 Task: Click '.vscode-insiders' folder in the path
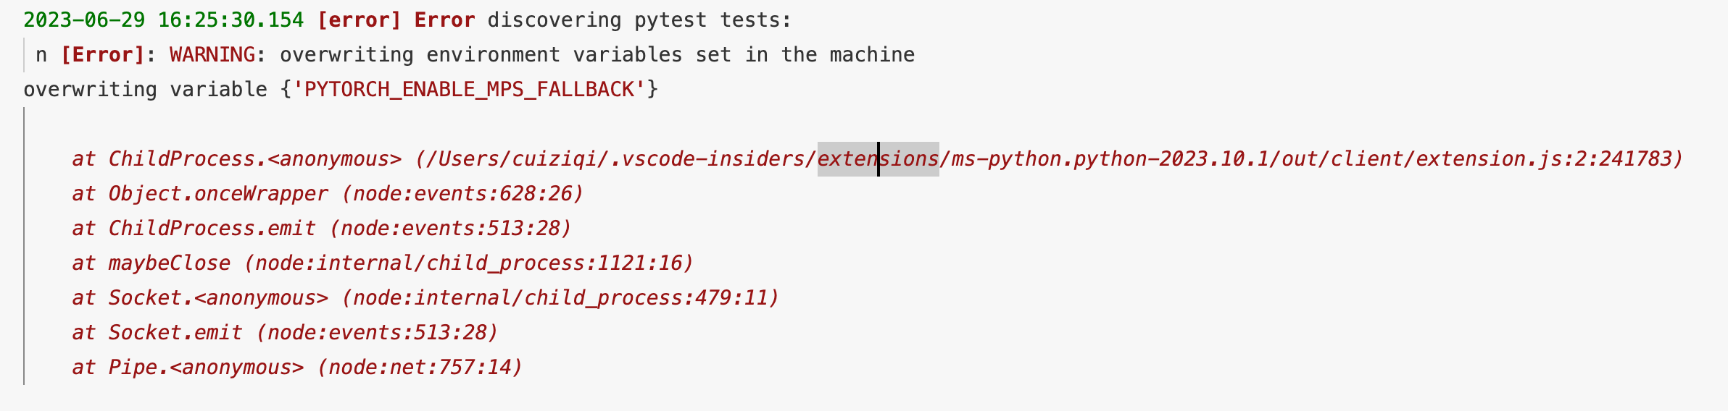(x=707, y=159)
